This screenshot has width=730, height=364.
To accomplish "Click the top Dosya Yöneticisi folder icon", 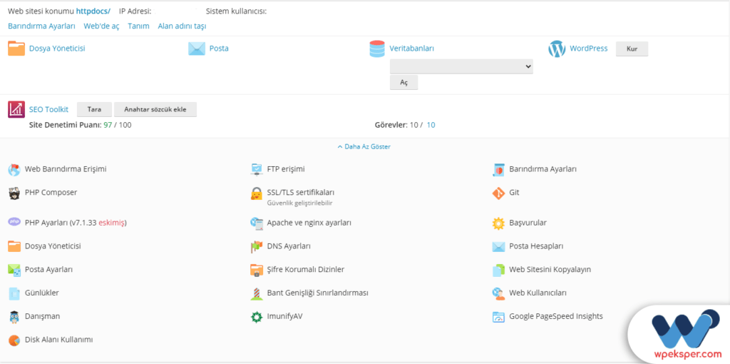I will (16, 49).
